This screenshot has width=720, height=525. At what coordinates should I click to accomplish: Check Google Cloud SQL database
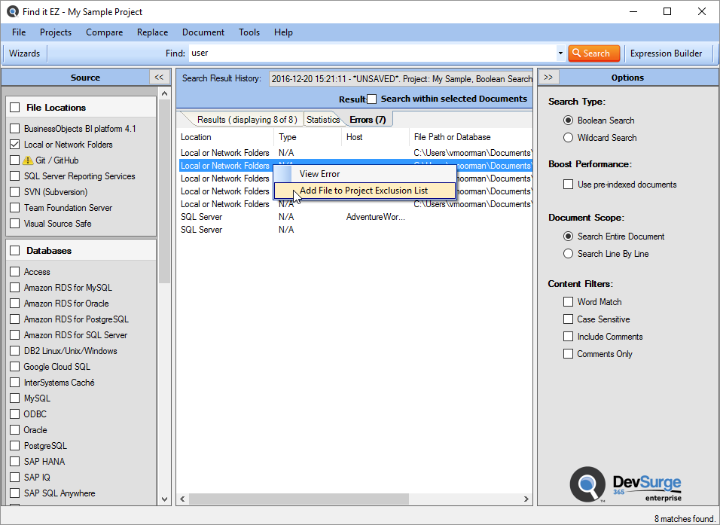click(x=15, y=367)
